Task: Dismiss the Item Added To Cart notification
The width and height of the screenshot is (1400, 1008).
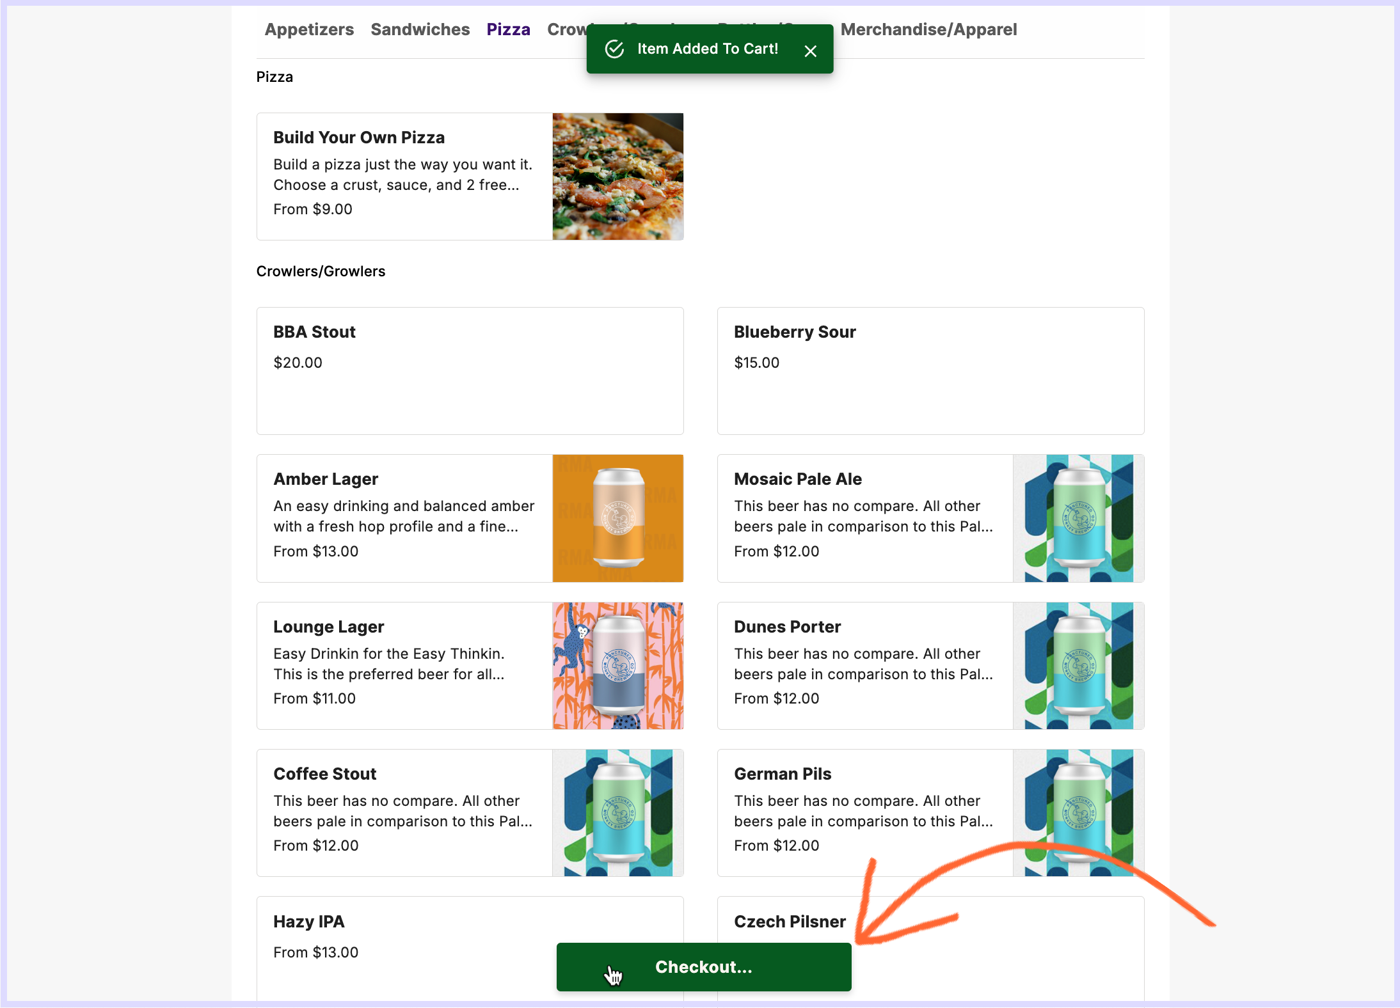Action: pyautogui.click(x=810, y=51)
